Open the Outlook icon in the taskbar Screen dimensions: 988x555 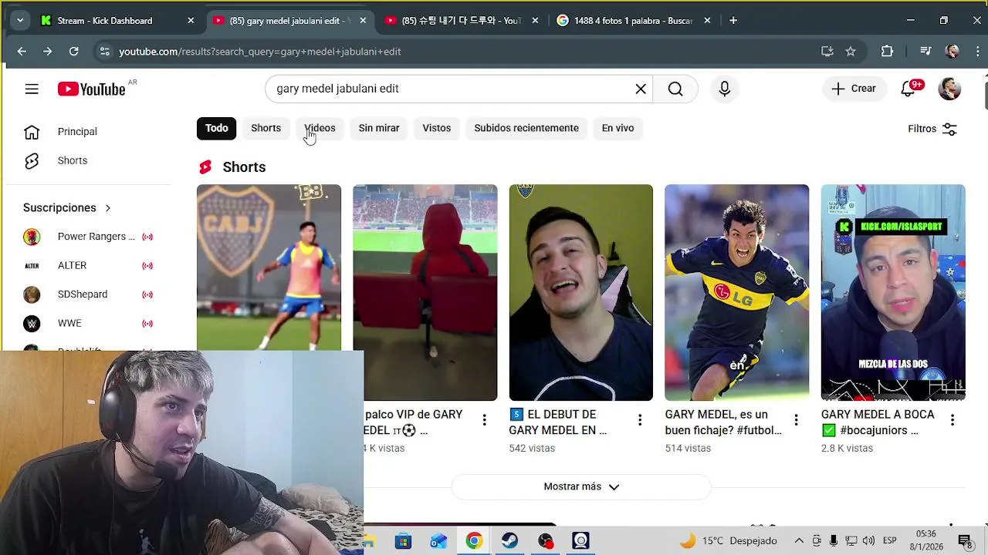click(x=438, y=541)
